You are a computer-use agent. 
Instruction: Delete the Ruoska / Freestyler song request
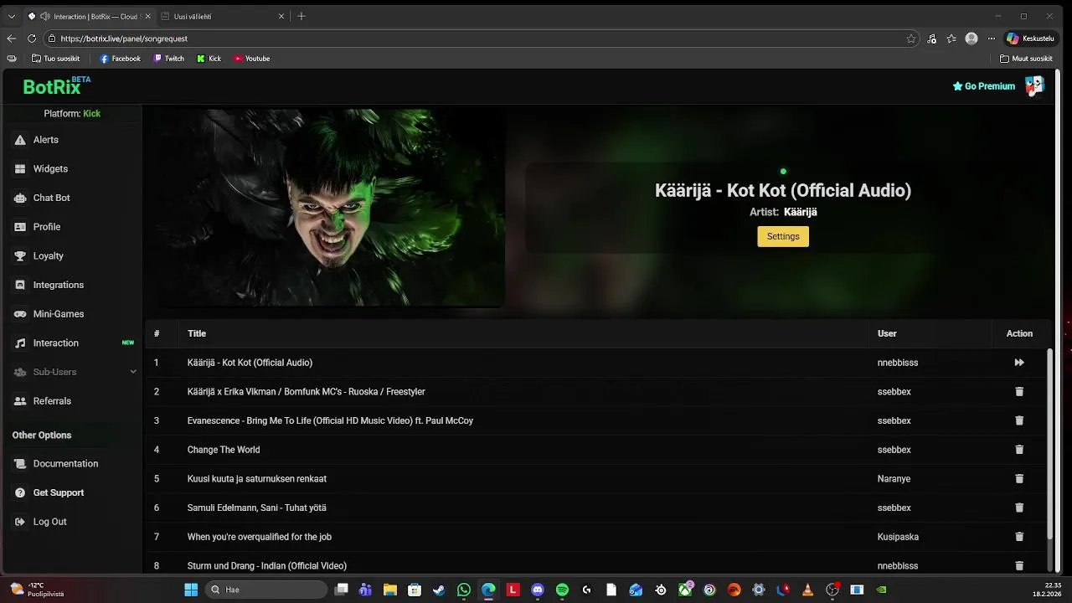(x=1019, y=391)
